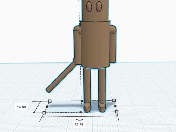Select the slanted cane stick shape
176x132 pixels.
61,77
